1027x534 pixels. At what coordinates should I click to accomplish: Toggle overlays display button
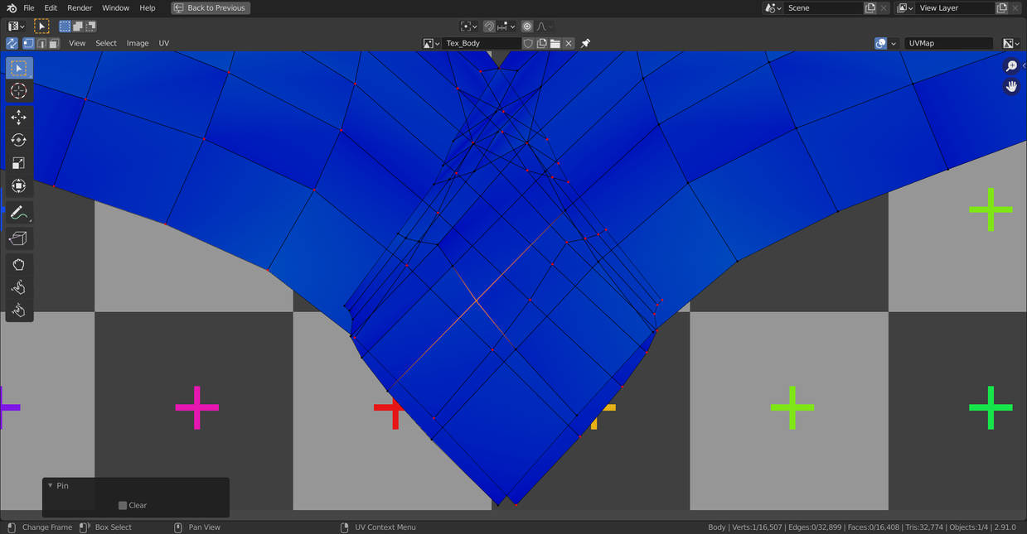pyautogui.click(x=881, y=43)
